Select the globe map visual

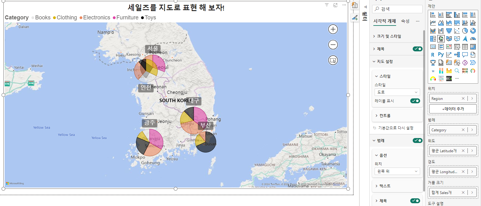(441, 39)
